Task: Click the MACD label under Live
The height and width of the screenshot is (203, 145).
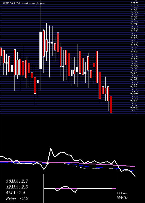Action: tap(122, 197)
